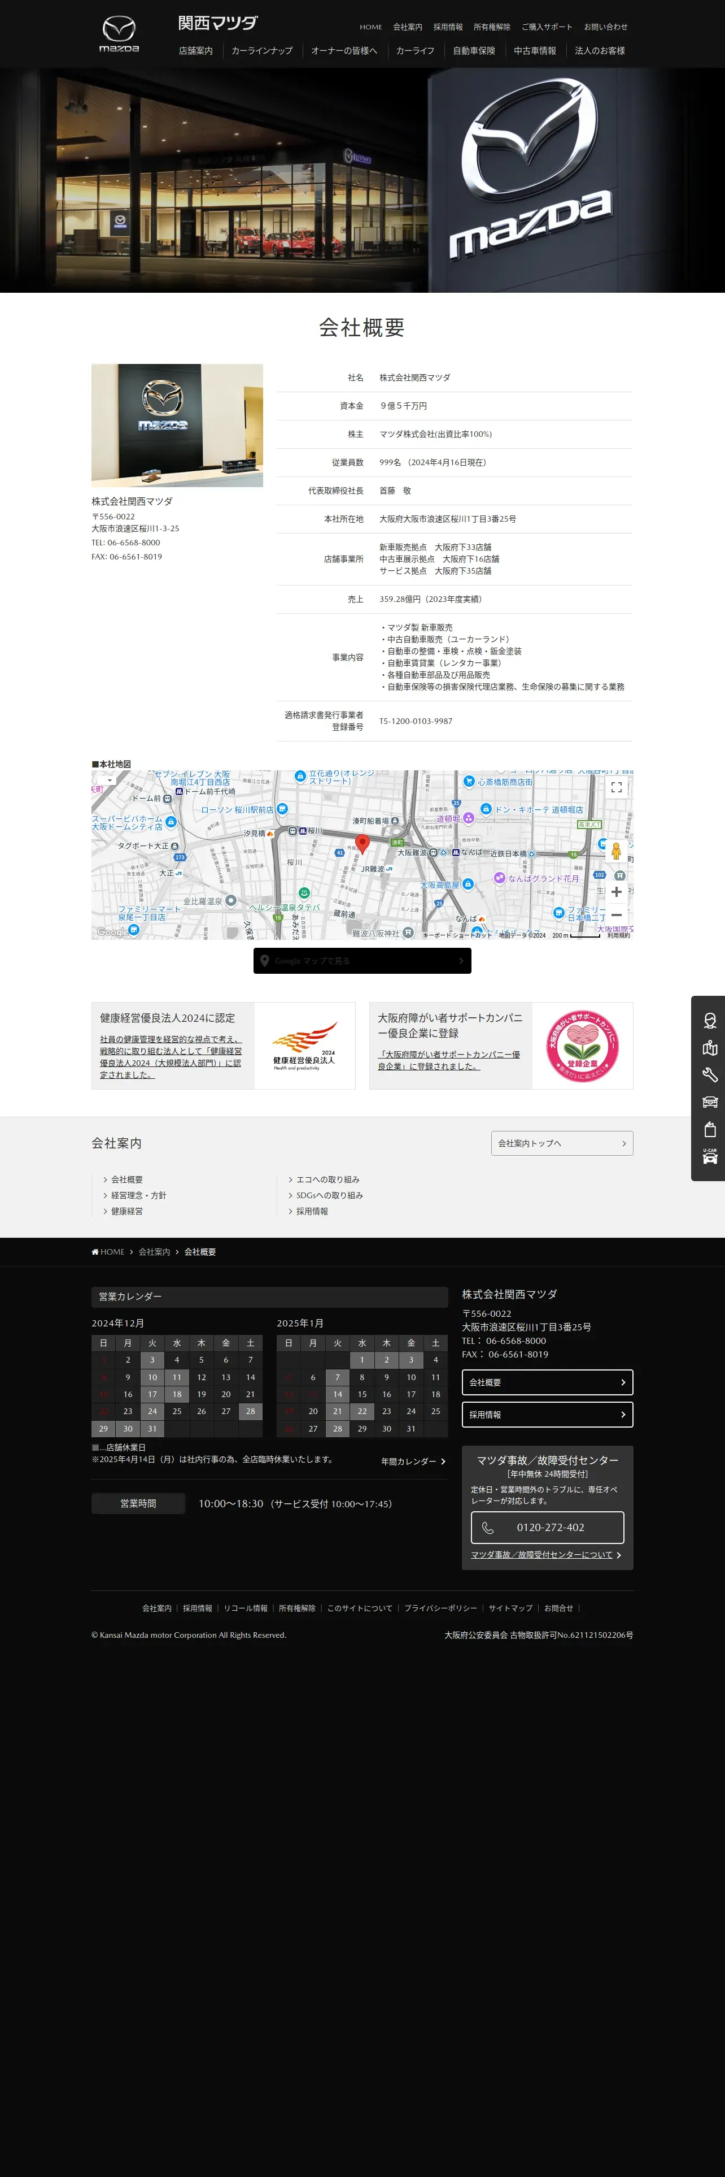Click the HOME house icon in breadcrumb

point(95,1252)
